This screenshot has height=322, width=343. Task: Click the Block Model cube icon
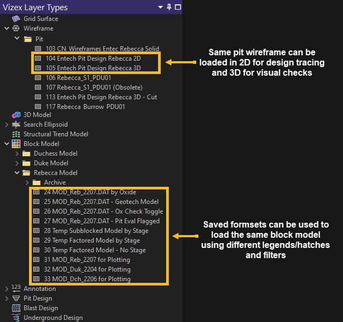tap(16, 144)
